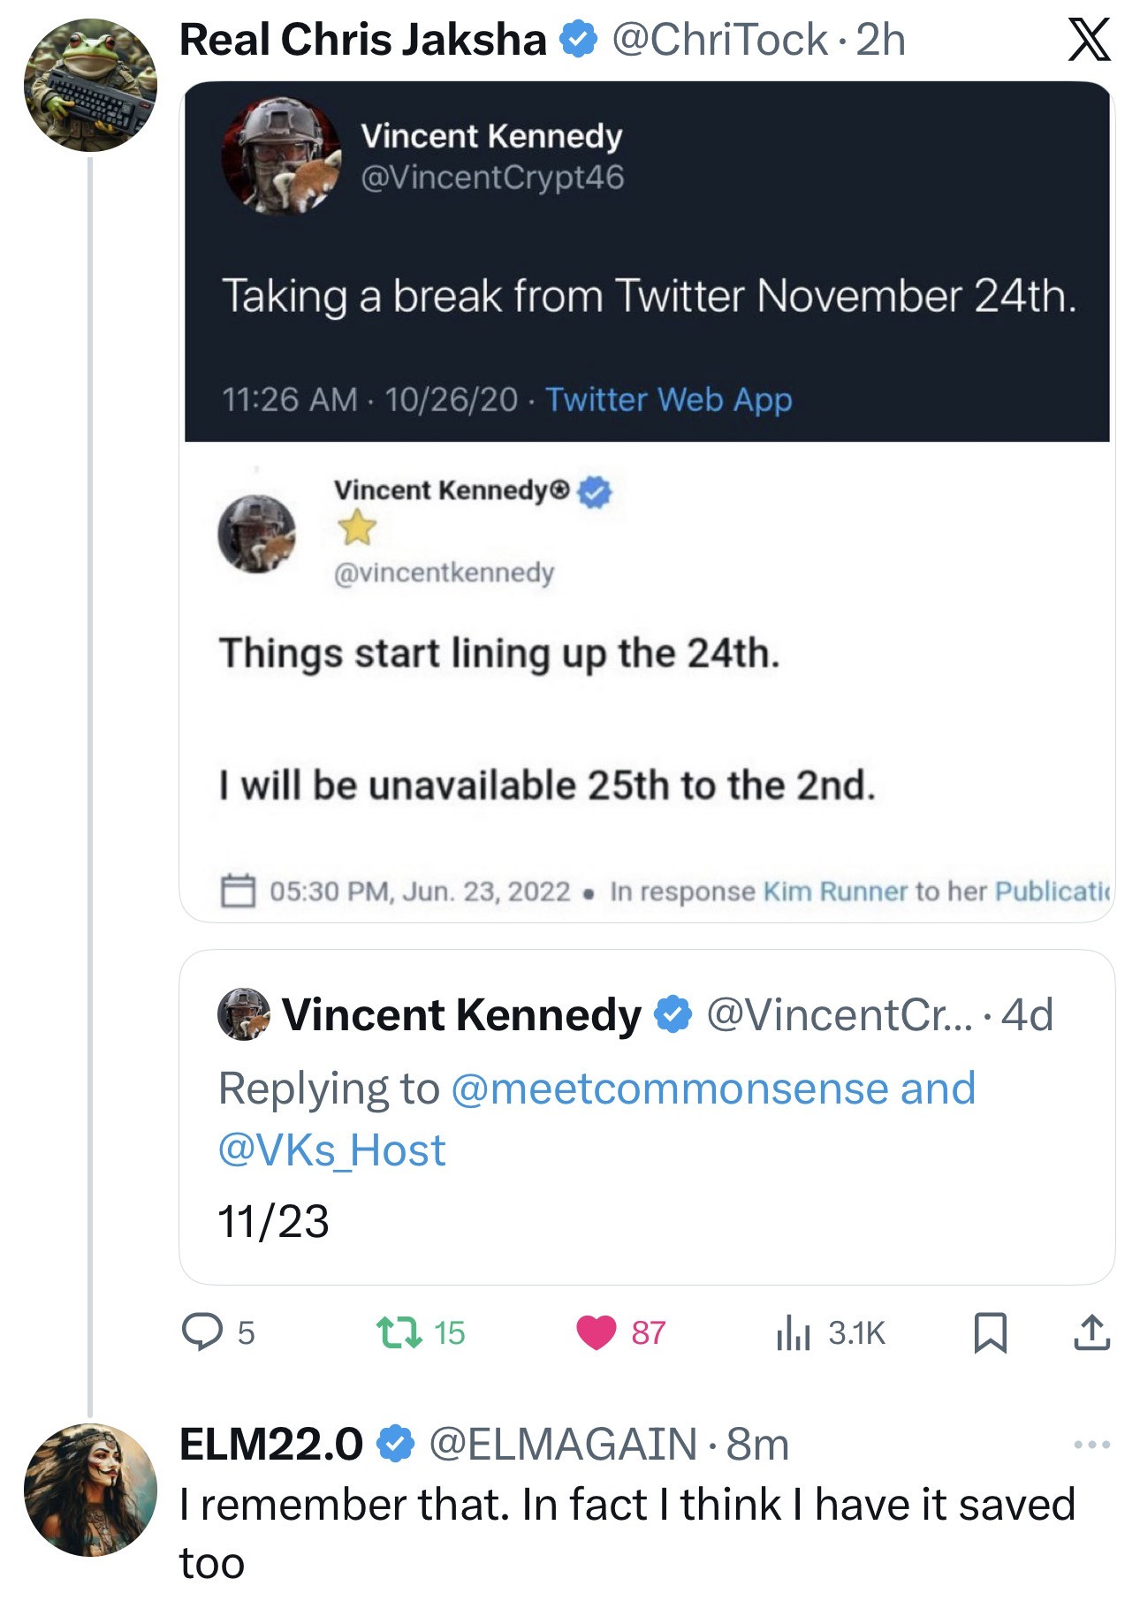Screen dimensions: 1140x1601
Task: Unlike the post with the pink heart
Action: coord(596,1332)
